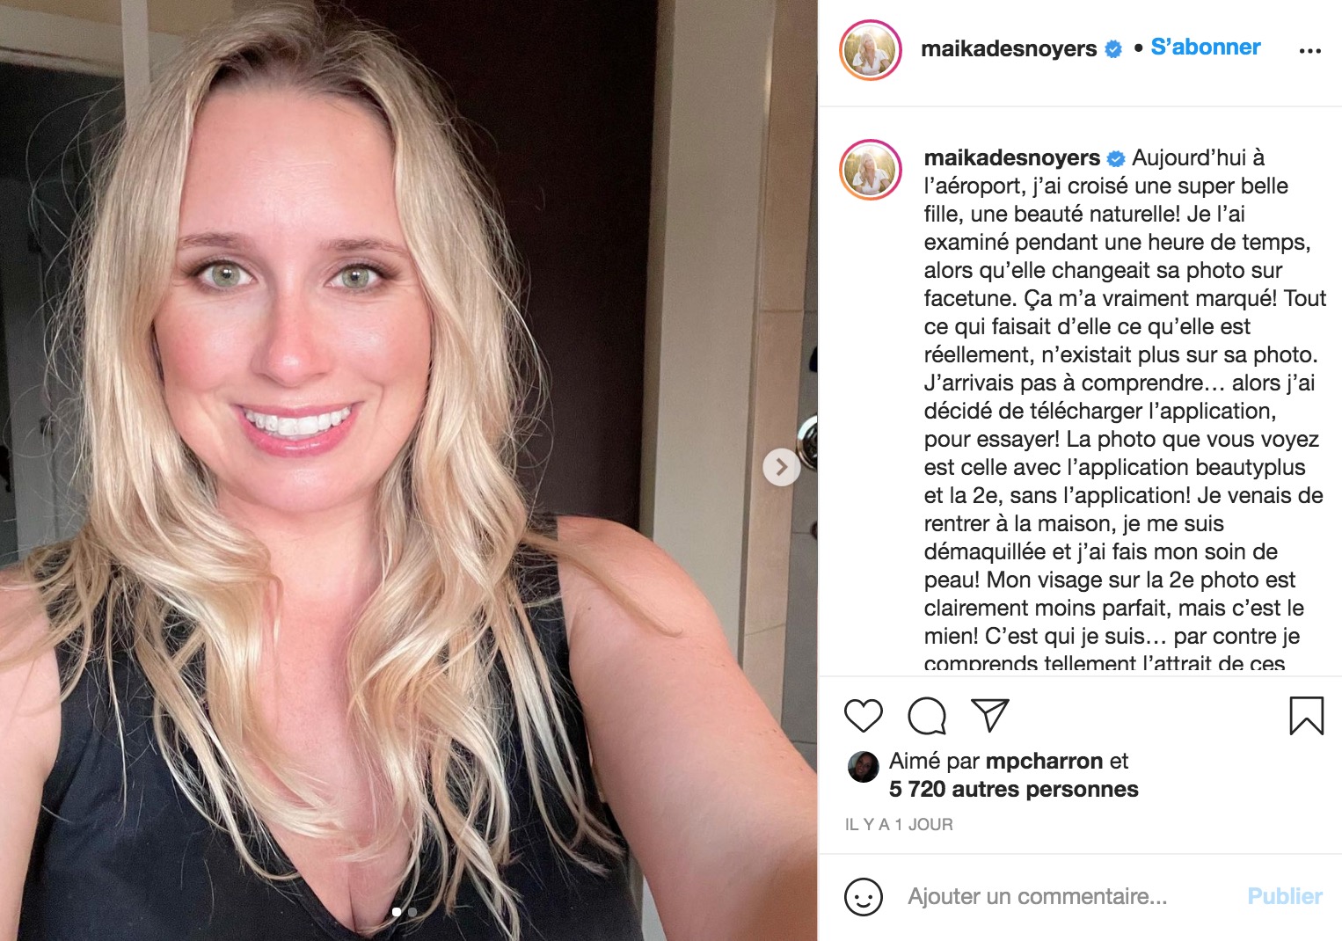Image resolution: width=1342 pixels, height=941 pixels.
Task: Open emoji picker smiley icon
Action: click(x=863, y=897)
